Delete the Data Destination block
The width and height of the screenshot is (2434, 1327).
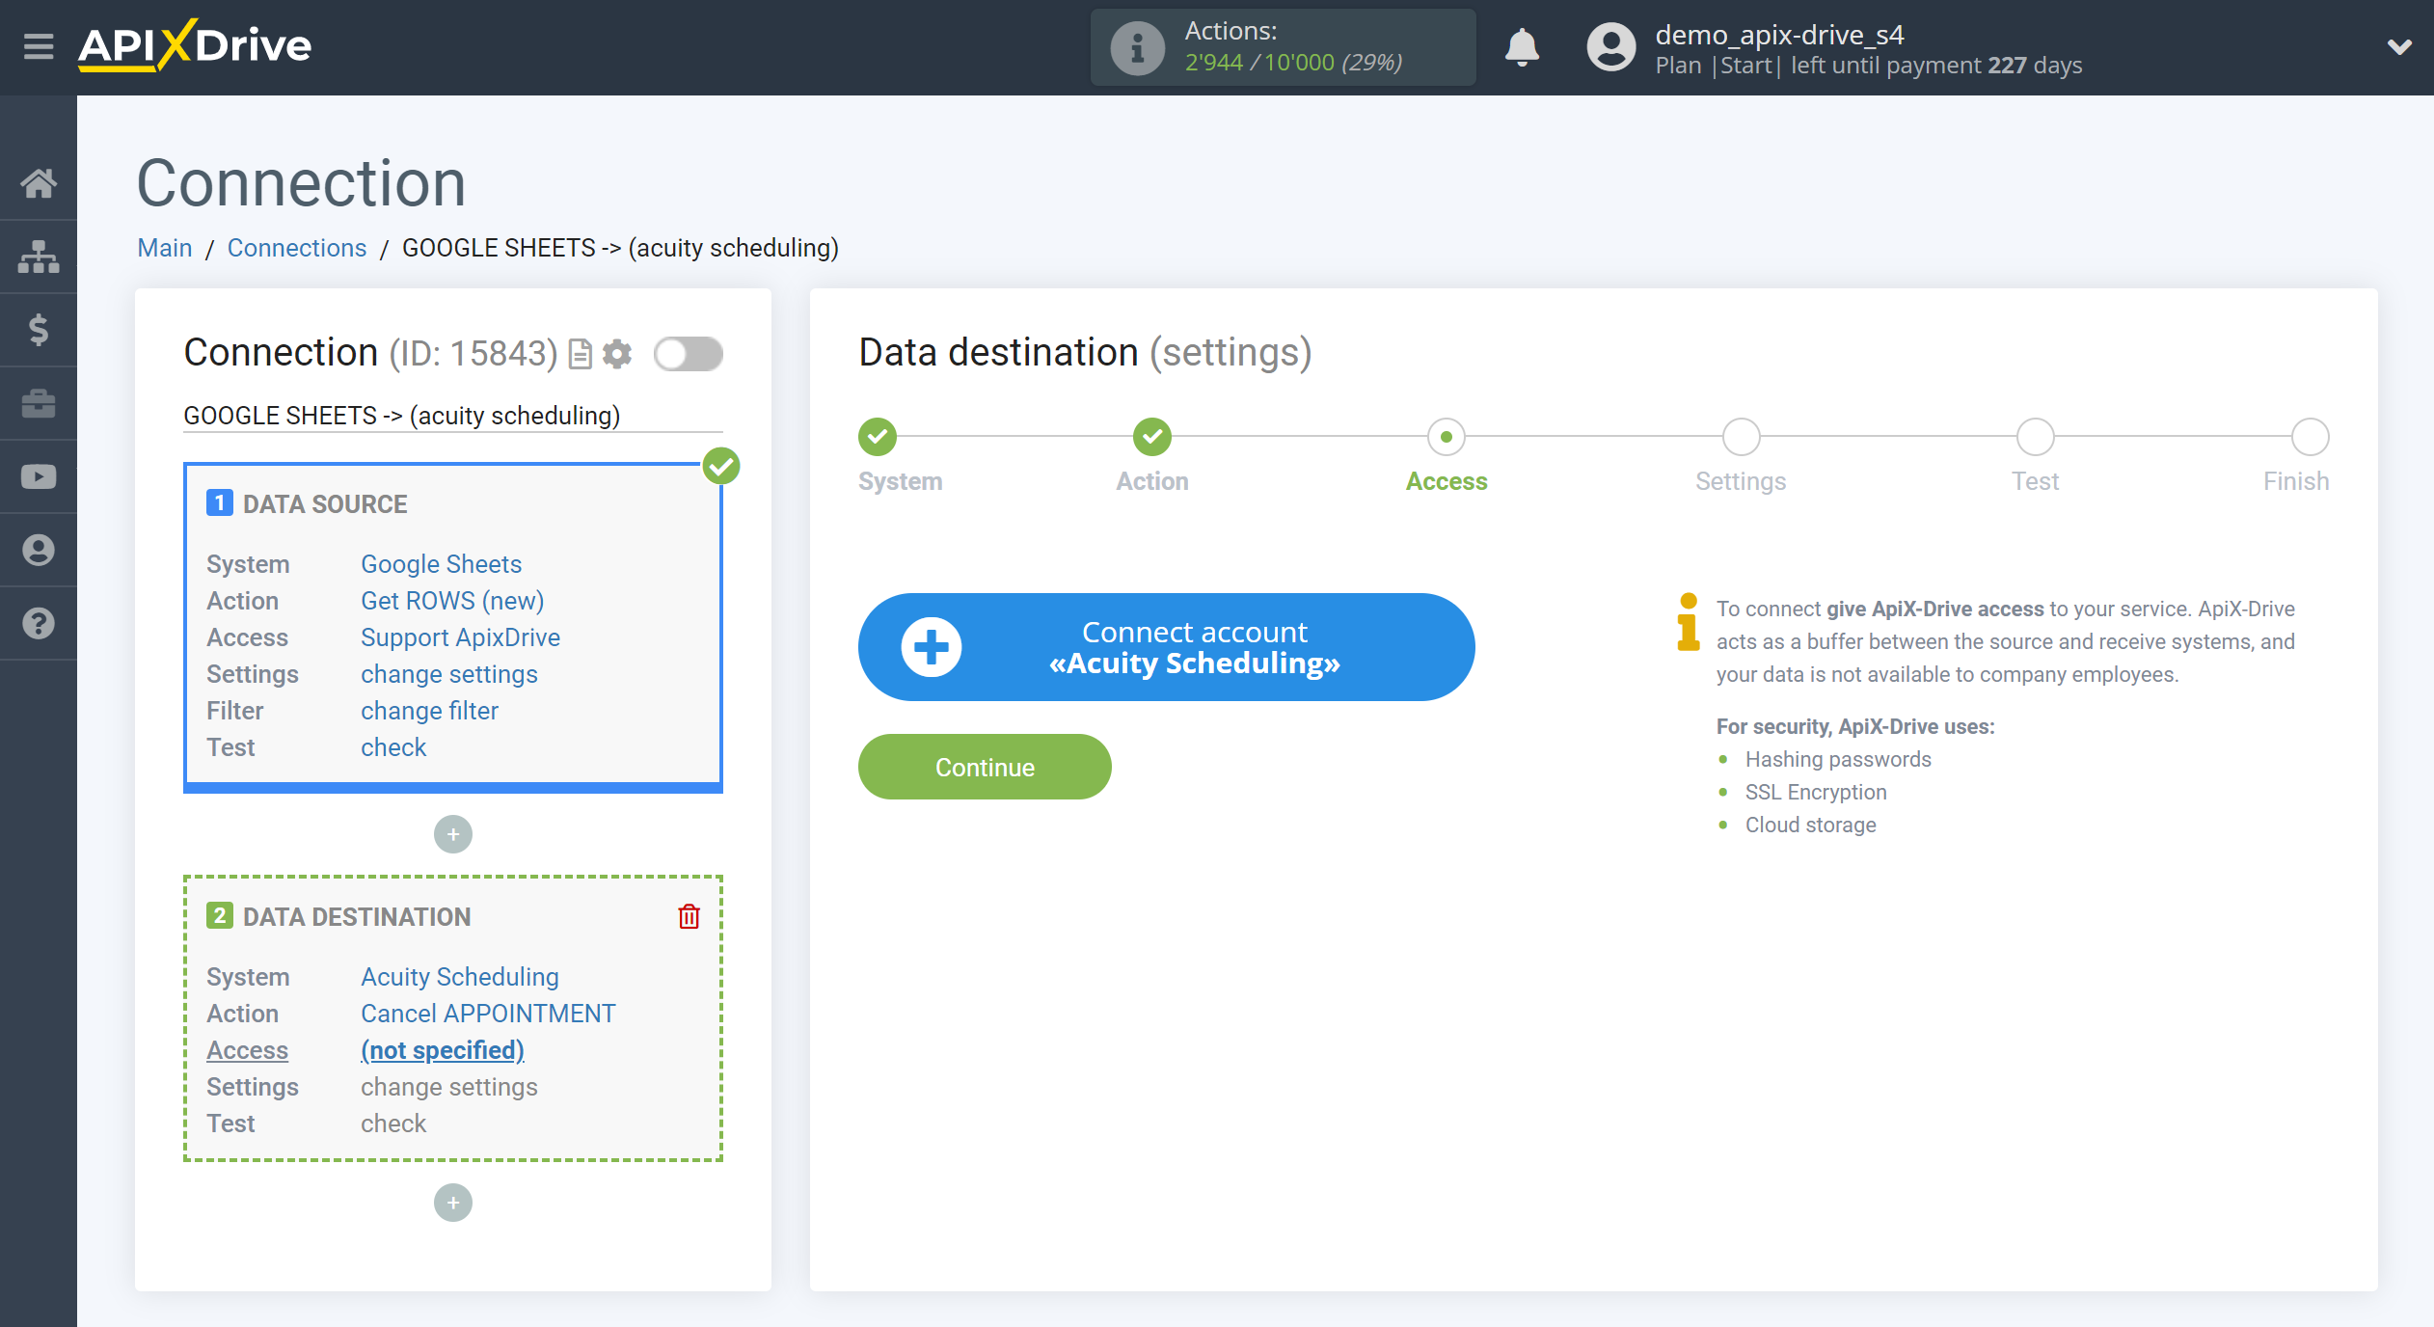689,916
